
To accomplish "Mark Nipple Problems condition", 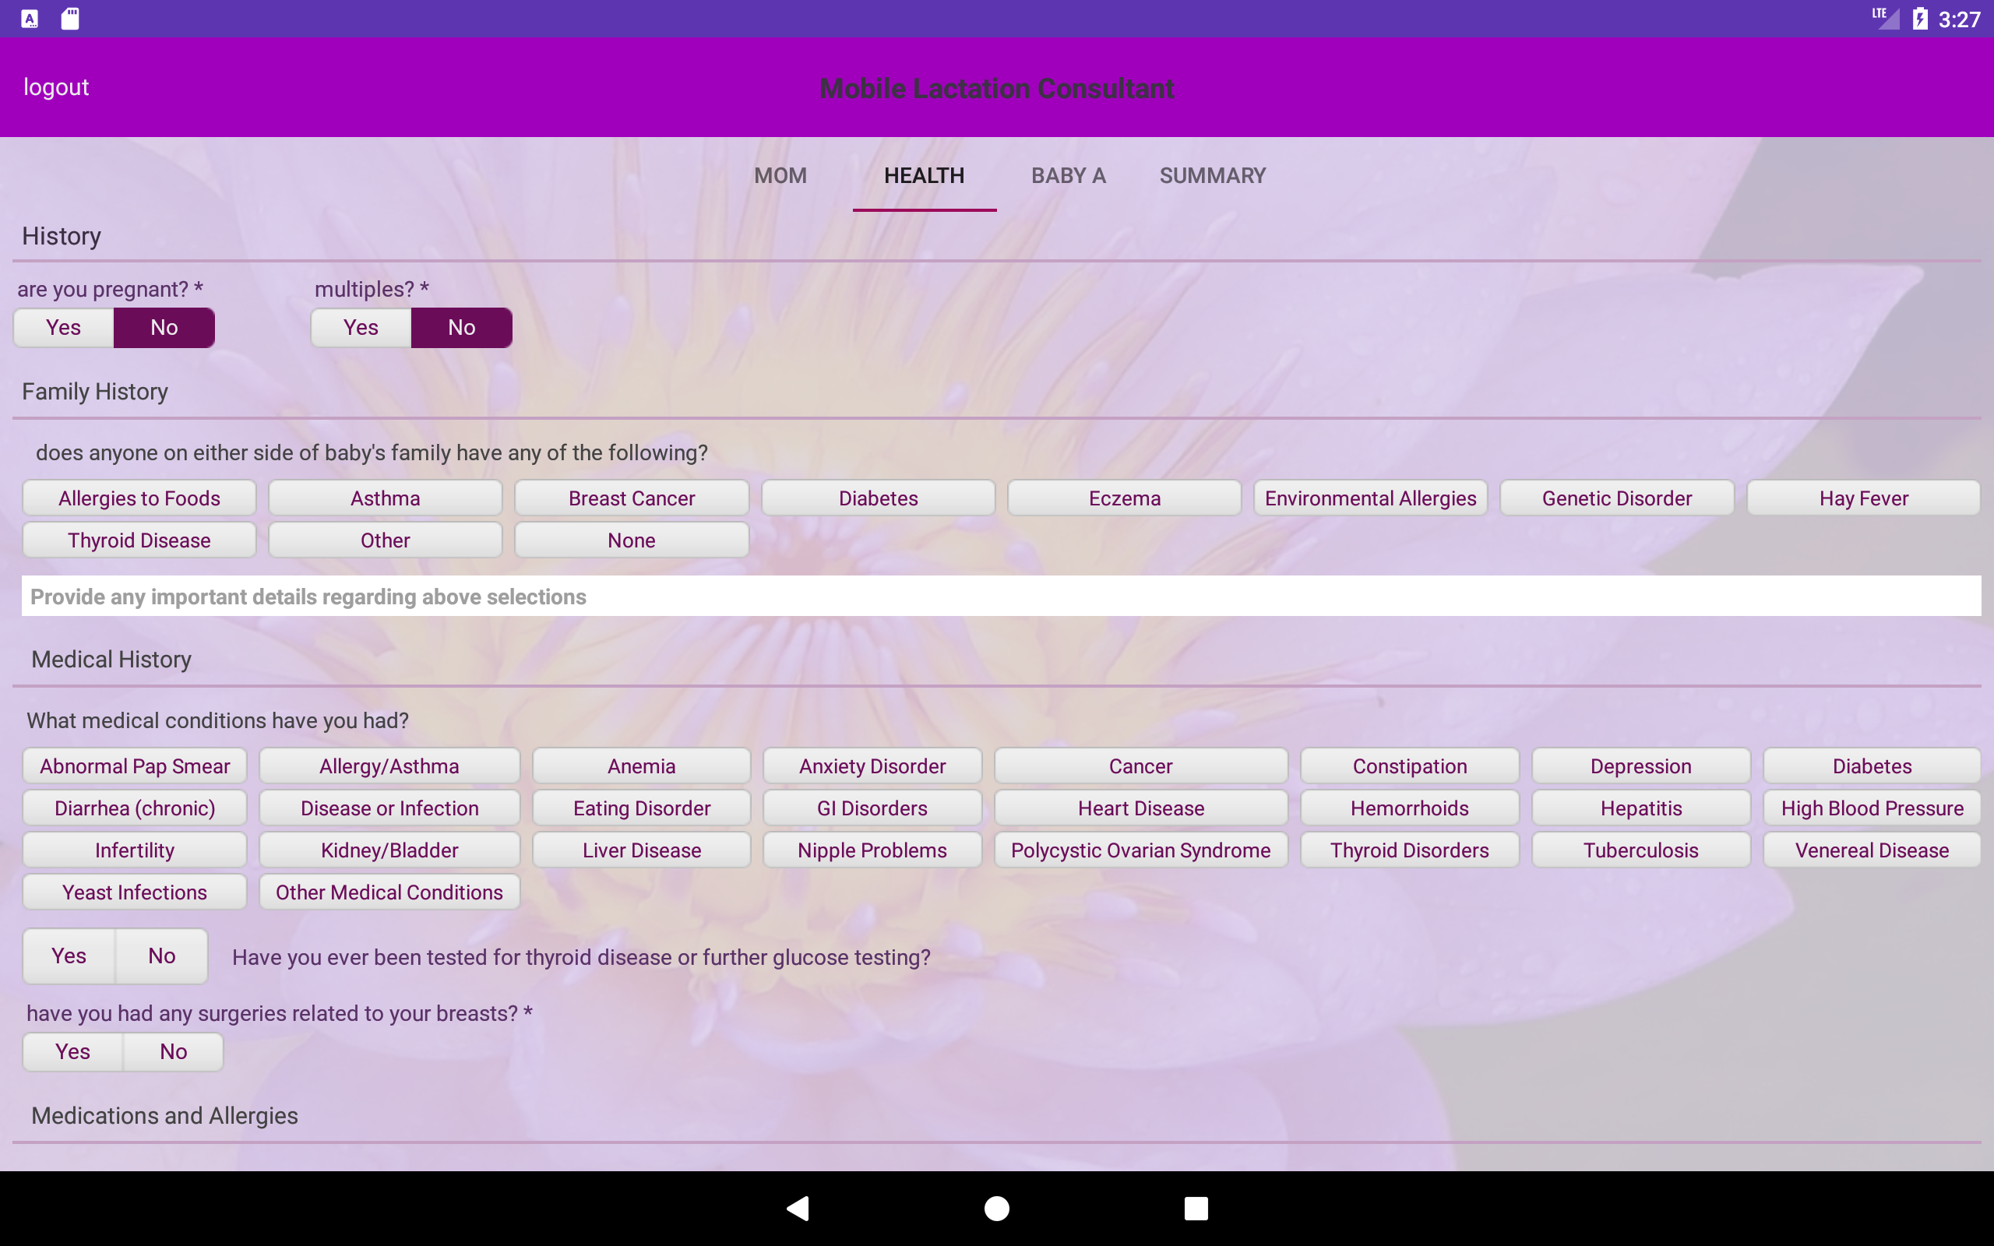I will [x=872, y=850].
